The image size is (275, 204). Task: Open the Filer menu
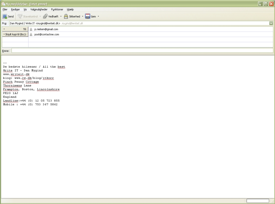coord(5,9)
